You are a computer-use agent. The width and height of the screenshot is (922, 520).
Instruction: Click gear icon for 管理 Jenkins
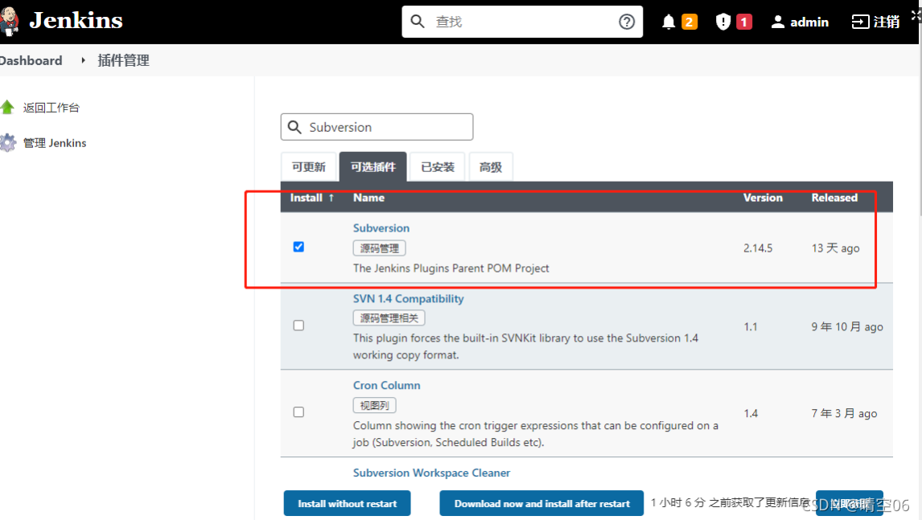click(x=8, y=143)
